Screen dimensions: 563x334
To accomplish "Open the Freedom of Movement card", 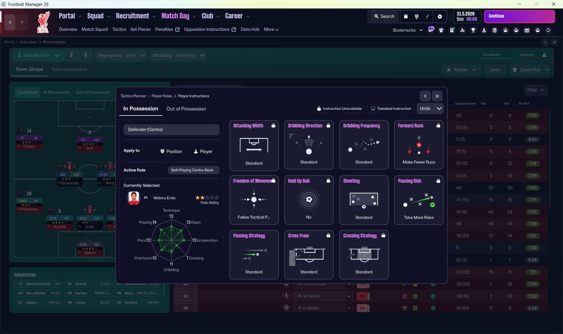I will [x=254, y=200].
